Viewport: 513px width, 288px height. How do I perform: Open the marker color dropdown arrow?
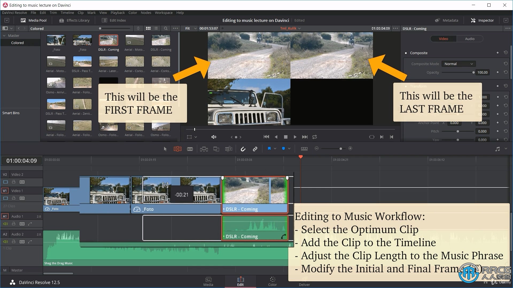(289, 149)
